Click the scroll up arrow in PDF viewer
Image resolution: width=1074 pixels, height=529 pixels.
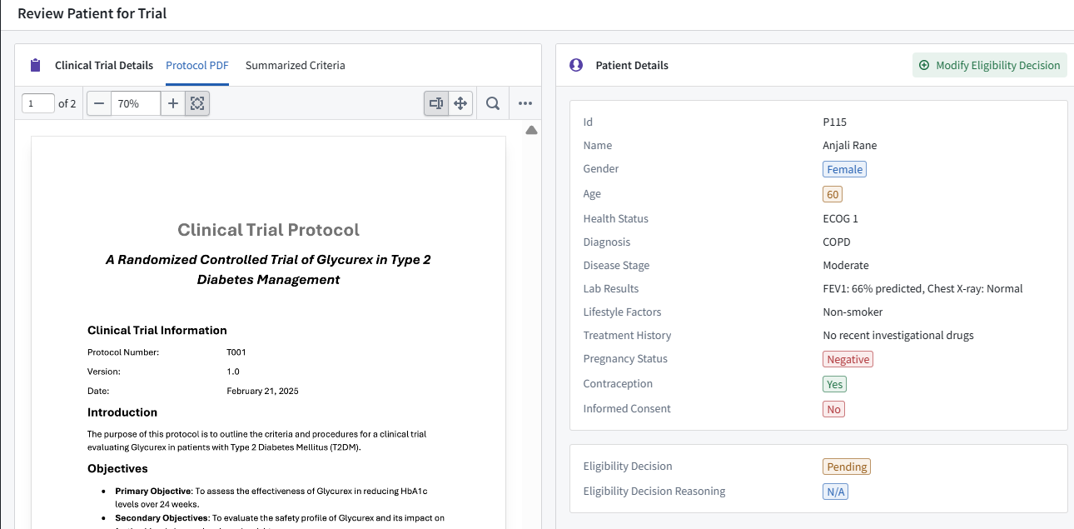pos(531,130)
